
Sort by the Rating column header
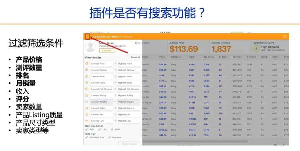point(264,57)
